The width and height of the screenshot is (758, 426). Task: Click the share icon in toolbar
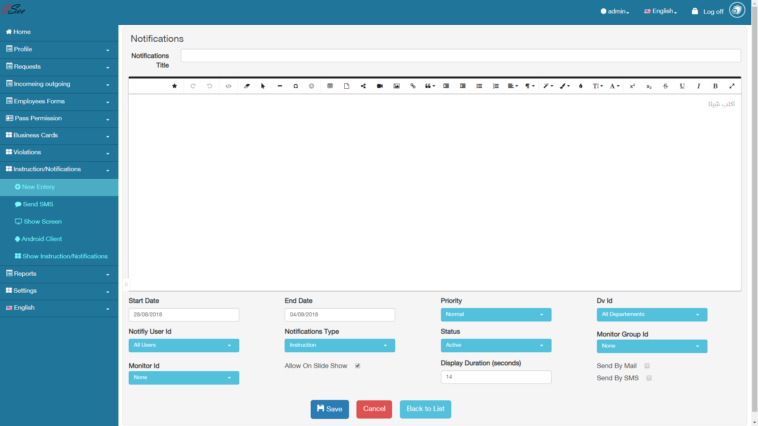(363, 86)
